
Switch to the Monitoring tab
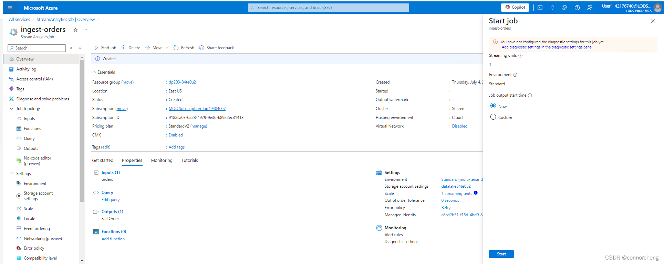(x=162, y=161)
